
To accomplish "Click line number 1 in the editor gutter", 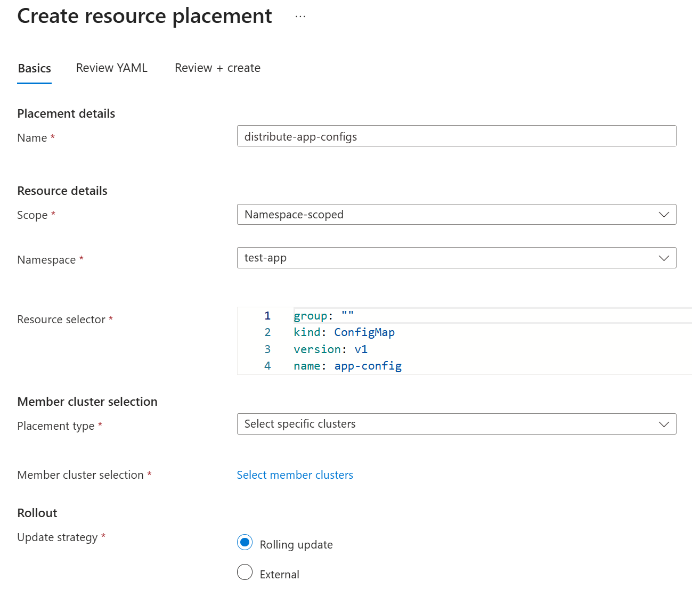I will pos(267,315).
